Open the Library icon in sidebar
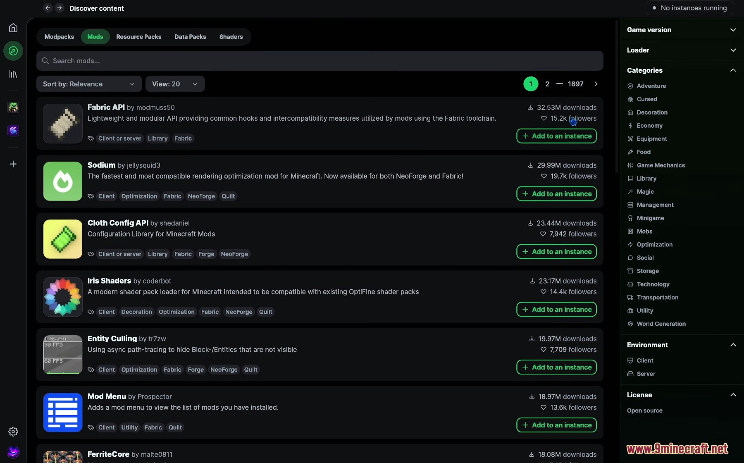This screenshot has width=744, height=463. (x=13, y=74)
